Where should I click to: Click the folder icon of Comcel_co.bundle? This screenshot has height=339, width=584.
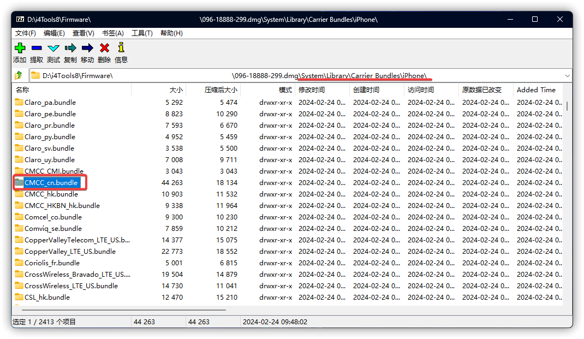[19, 217]
